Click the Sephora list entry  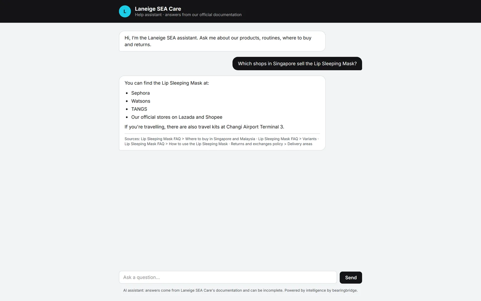pos(140,93)
